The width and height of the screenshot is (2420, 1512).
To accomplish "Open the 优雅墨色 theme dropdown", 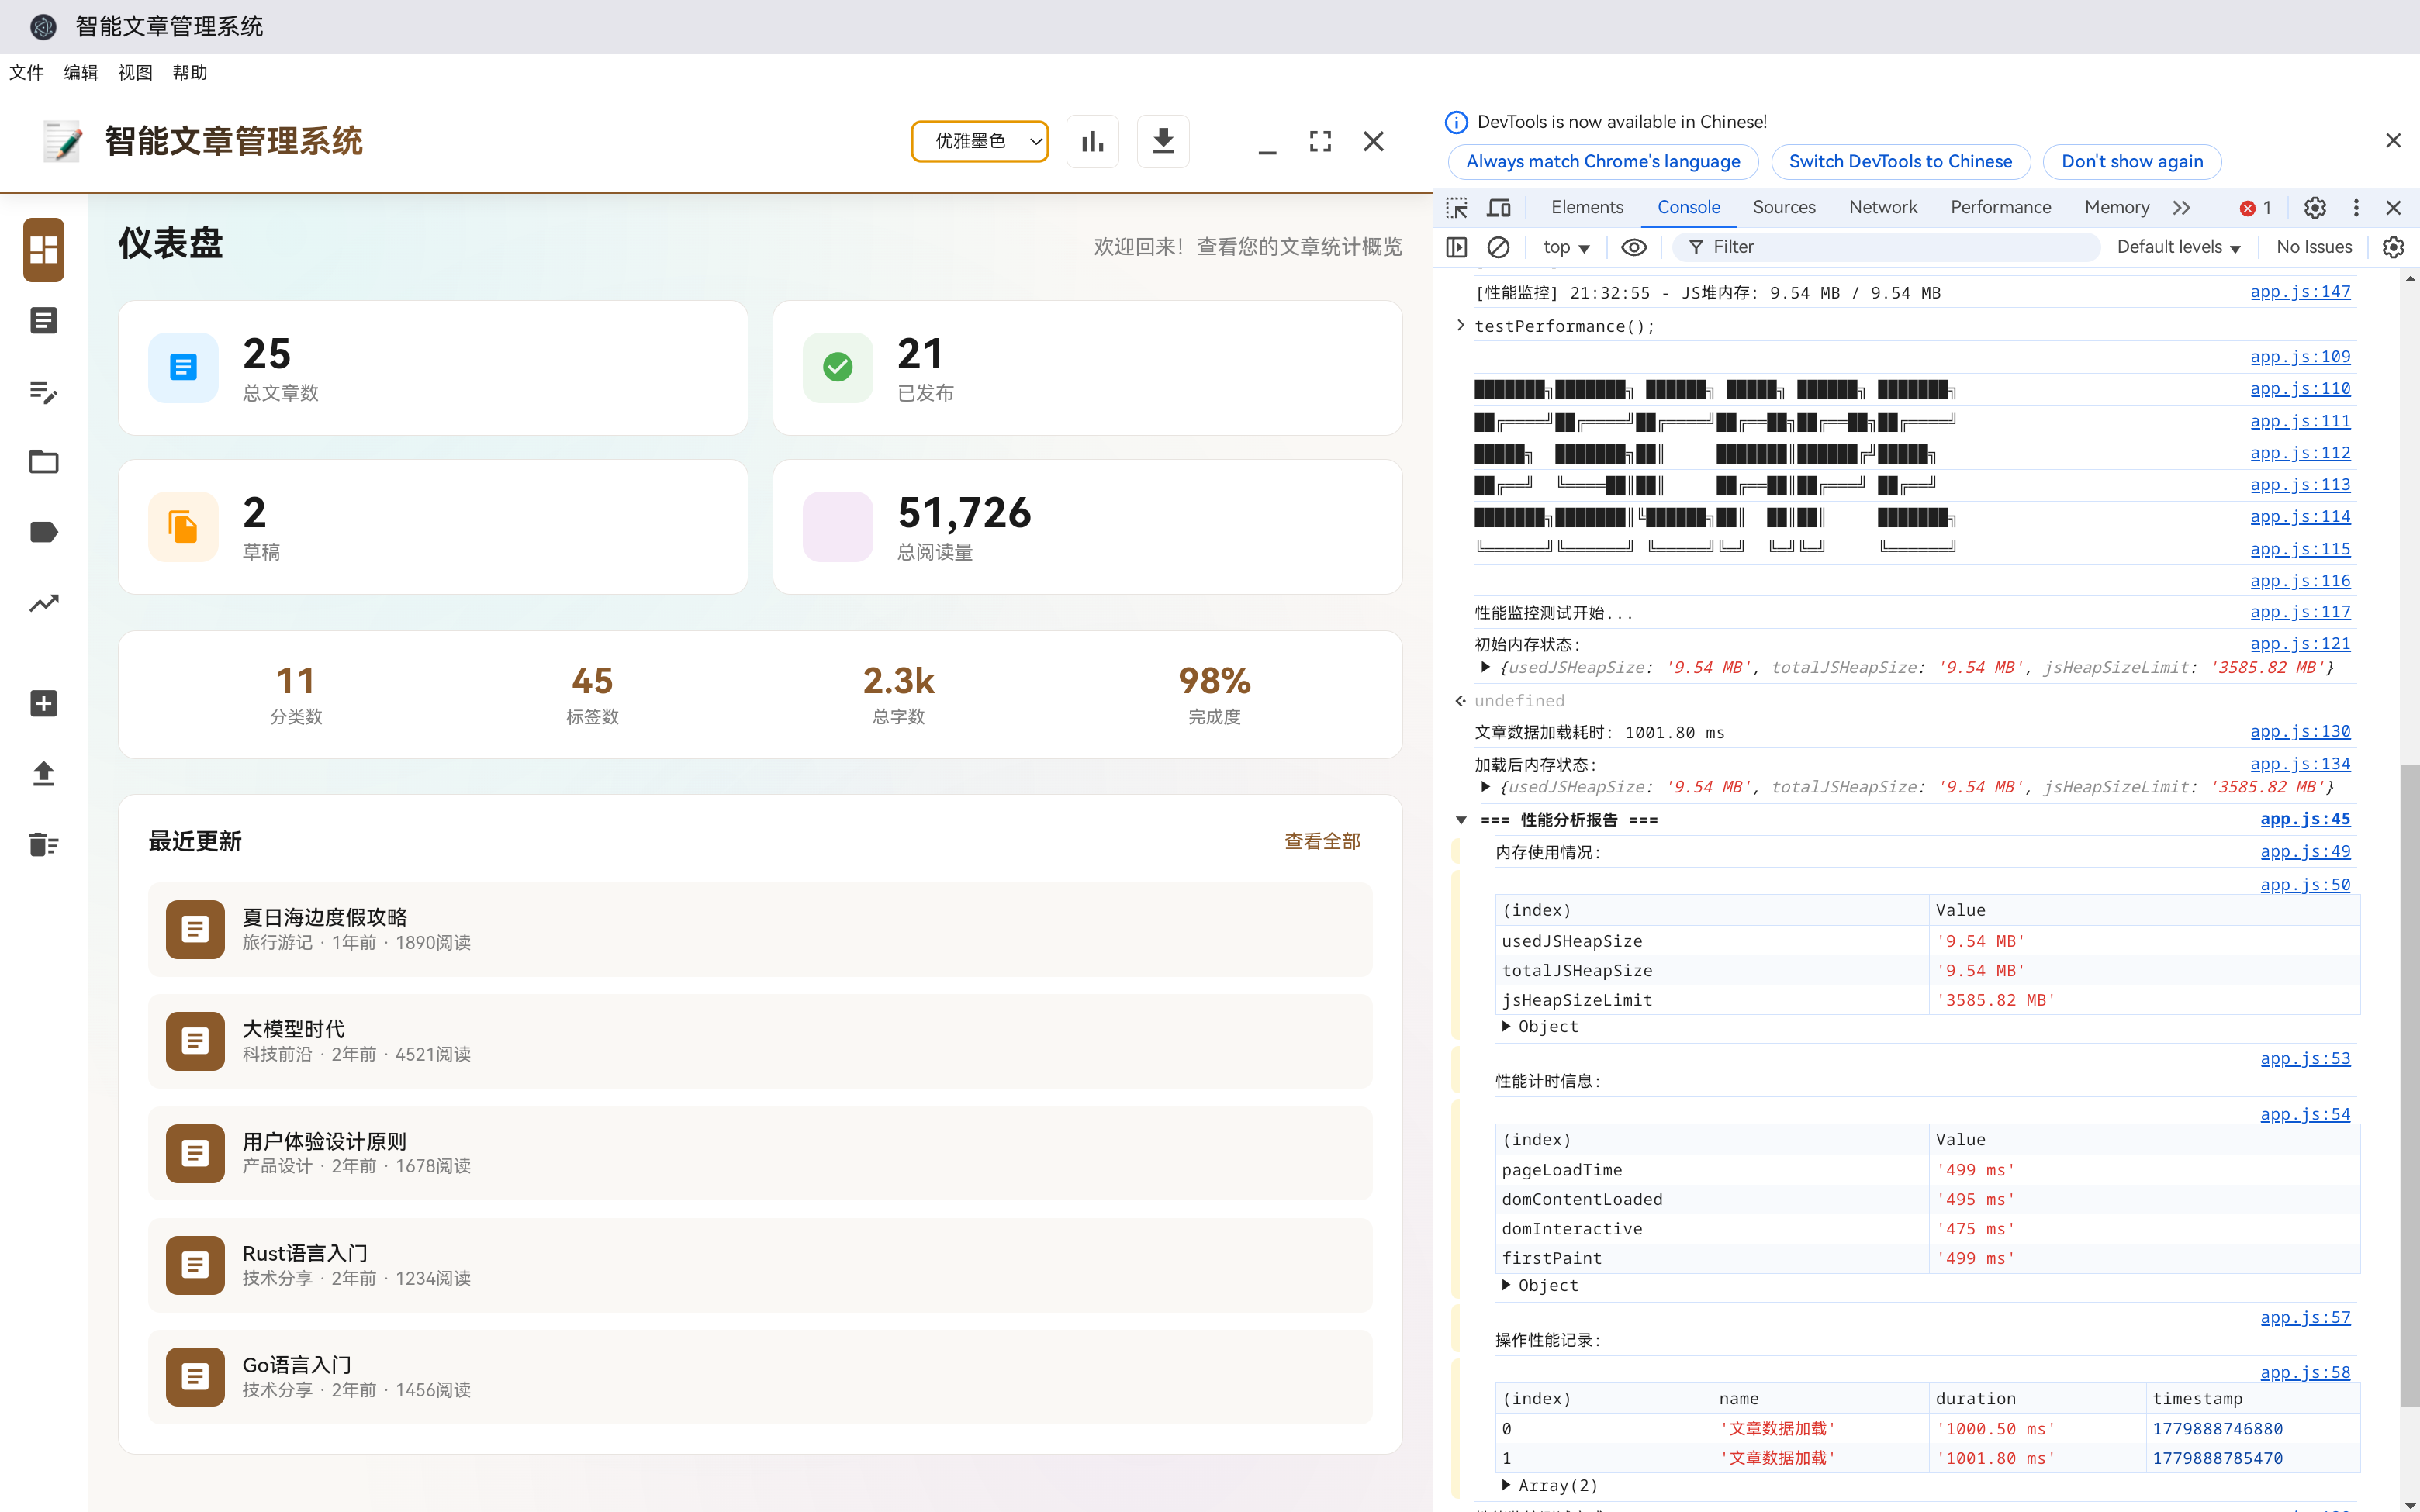I will (x=979, y=141).
